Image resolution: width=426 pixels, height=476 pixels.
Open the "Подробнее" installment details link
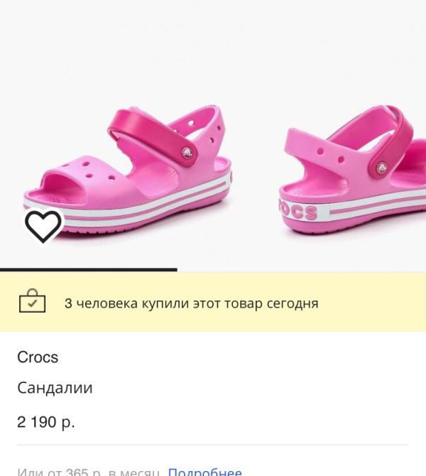204,471
